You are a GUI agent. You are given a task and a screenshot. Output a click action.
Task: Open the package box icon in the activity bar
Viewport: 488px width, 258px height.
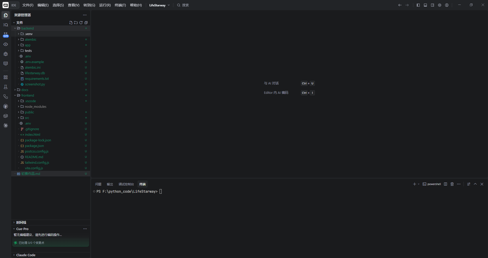click(x=6, y=116)
